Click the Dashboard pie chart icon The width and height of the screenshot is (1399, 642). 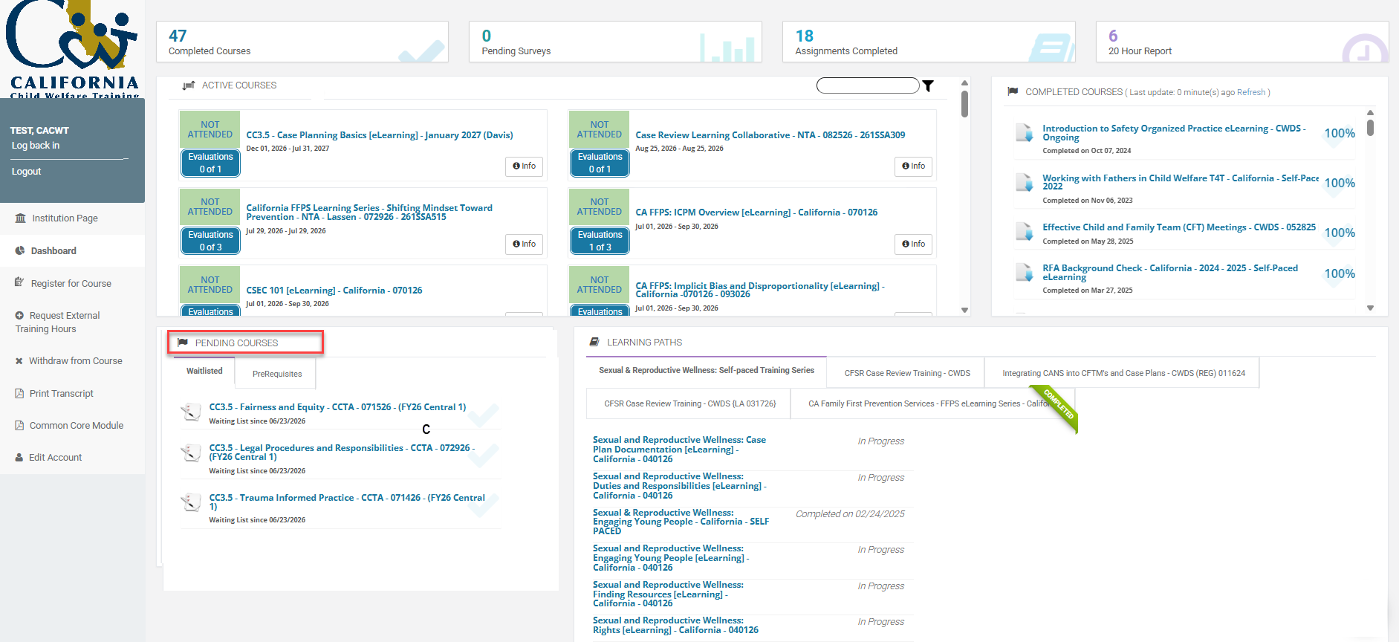point(20,250)
